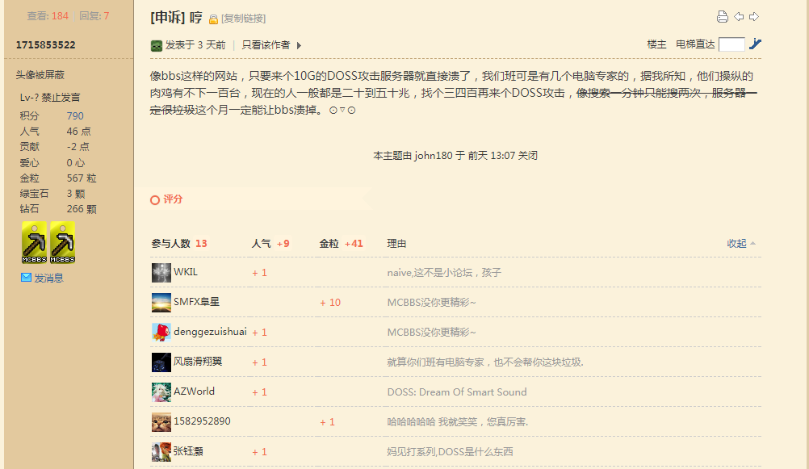Click the 回复: 7 reply count

(x=94, y=16)
